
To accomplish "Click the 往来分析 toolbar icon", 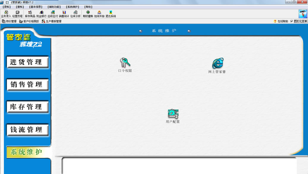I will [x=75, y=14].
